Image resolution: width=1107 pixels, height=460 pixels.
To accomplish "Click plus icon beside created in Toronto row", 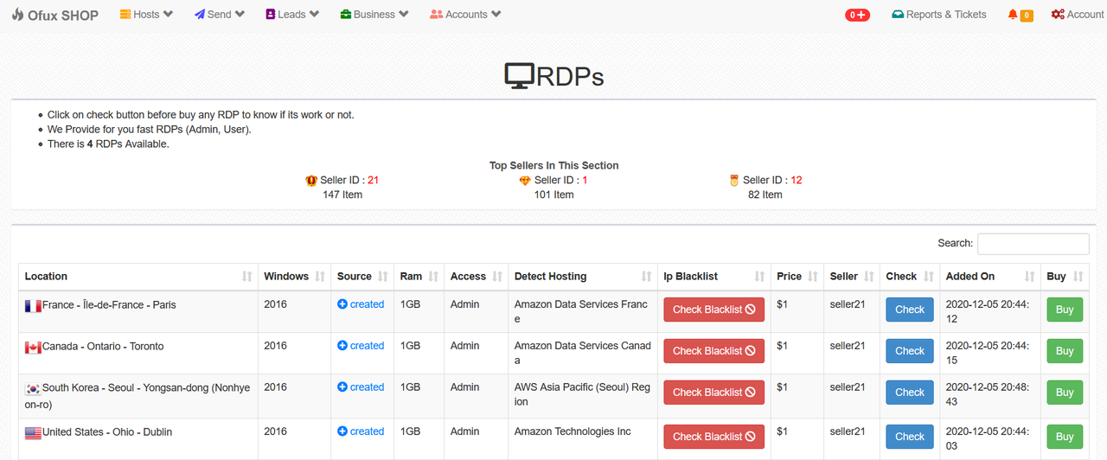I will click(x=342, y=346).
